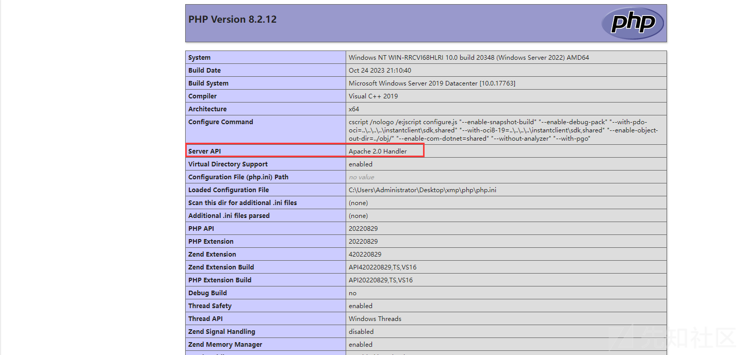Screen dimensions: 747x355
Task: Click the 'Compiler' label
Action: pyautogui.click(x=202, y=96)
